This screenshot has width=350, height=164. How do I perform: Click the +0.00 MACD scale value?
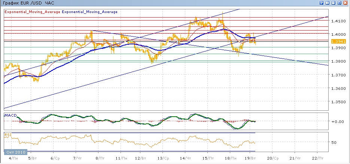[x=337, y=122]
